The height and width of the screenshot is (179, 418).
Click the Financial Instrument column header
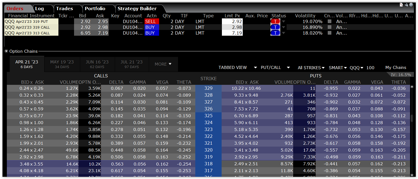click(31, 16)
